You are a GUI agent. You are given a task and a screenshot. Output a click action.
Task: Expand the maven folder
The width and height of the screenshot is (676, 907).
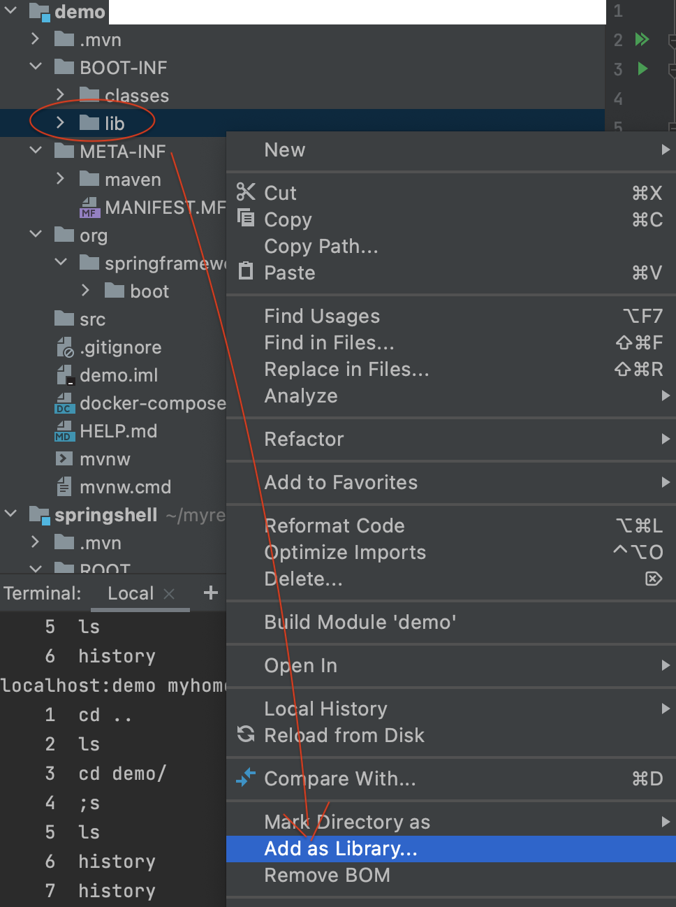click(60, 179)
